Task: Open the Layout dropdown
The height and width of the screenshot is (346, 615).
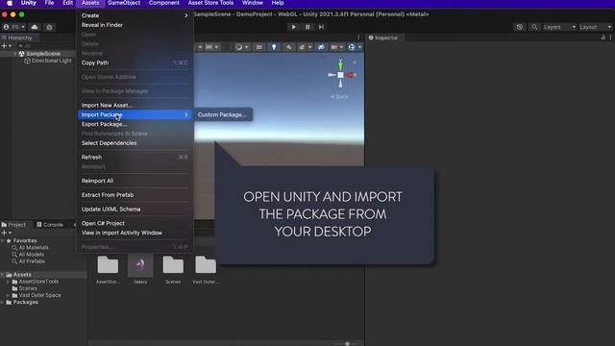Action: pos(595,27)
